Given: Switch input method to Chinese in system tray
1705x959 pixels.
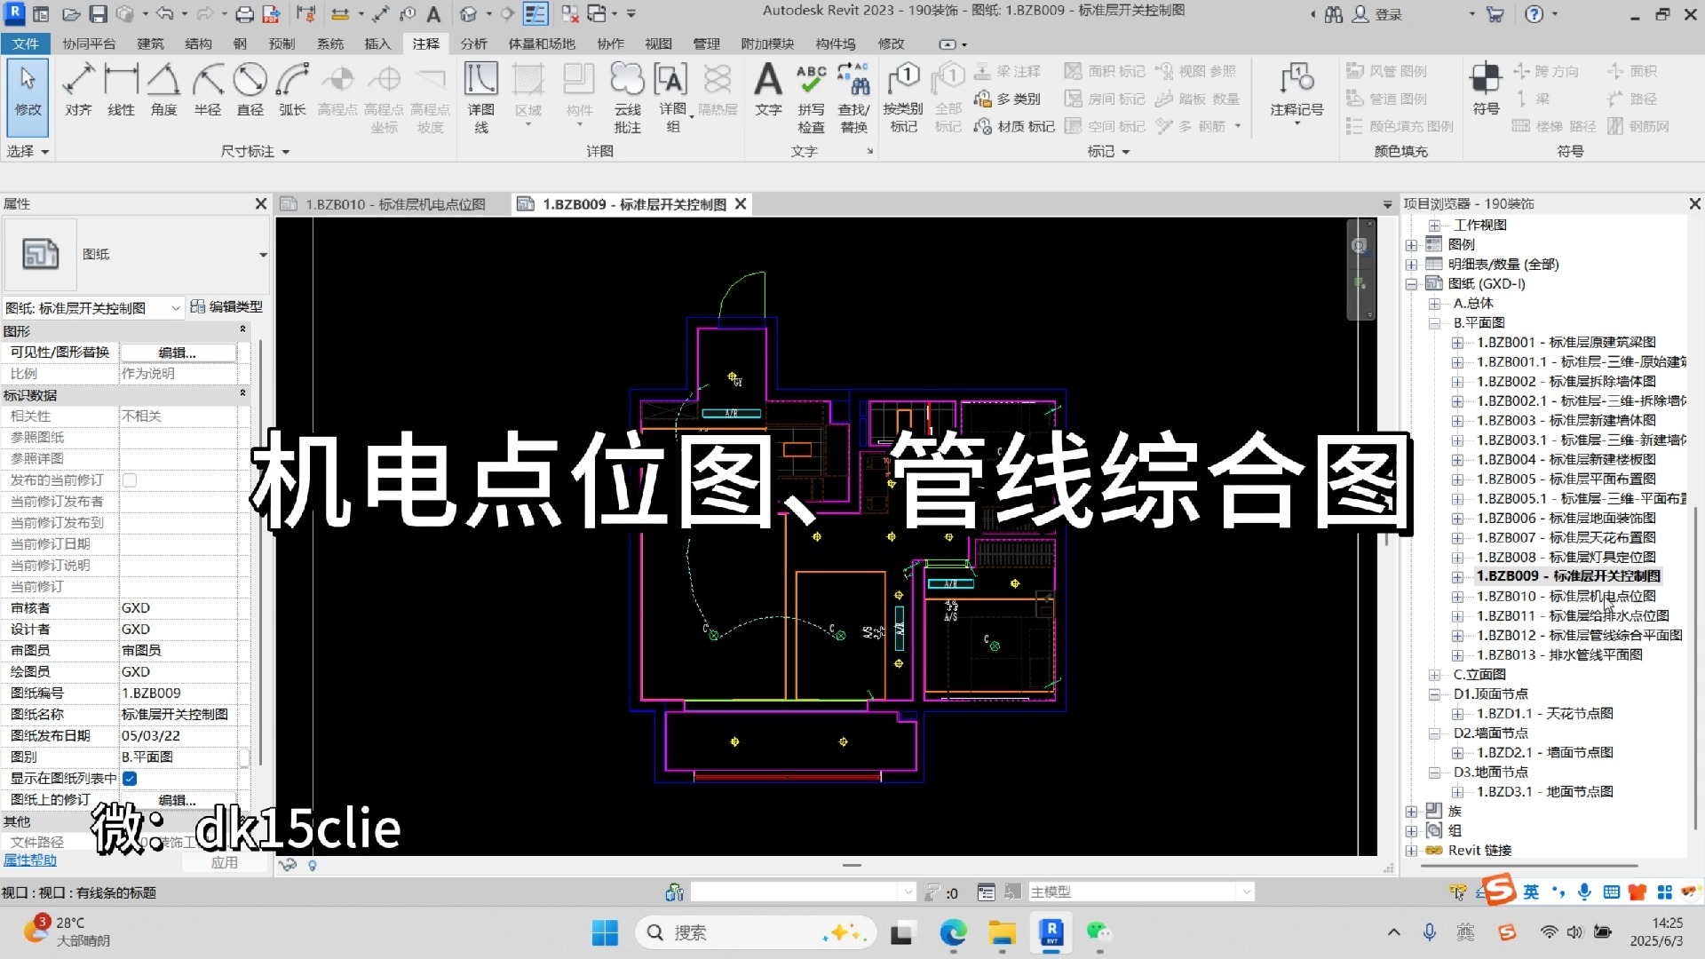Looking at the screenshot, I should click(x=1531, y=892).
